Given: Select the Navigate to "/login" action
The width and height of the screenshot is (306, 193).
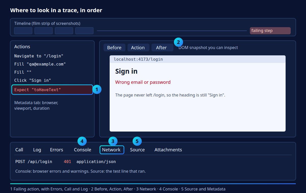Looking at the screenshot, I should (39, 56).
